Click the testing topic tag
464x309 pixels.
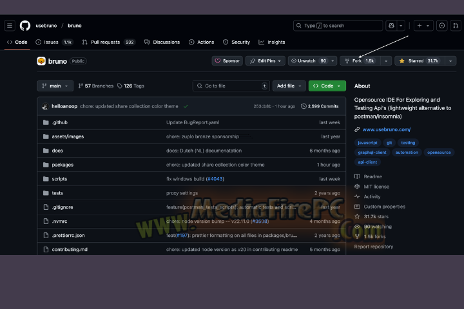pos(408,143)
